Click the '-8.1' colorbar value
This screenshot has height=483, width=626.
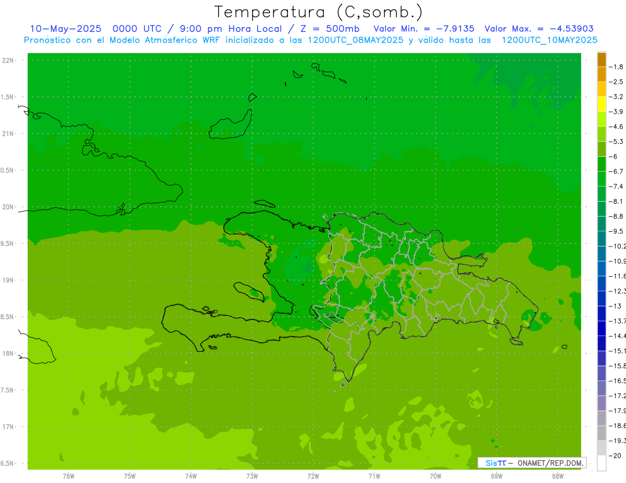pos(616,201)
